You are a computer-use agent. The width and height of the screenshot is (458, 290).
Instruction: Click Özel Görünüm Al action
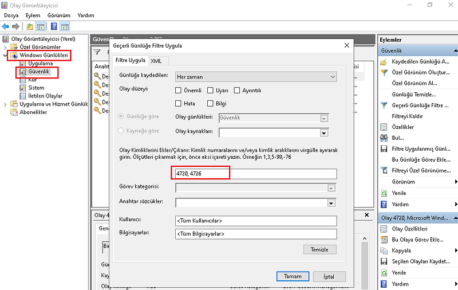tap(414, 83)
